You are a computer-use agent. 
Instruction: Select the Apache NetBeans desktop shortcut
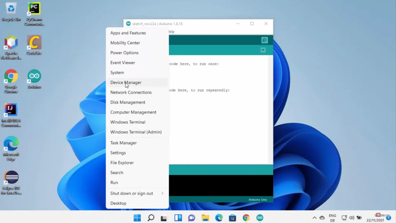click(x=11, y=48)
